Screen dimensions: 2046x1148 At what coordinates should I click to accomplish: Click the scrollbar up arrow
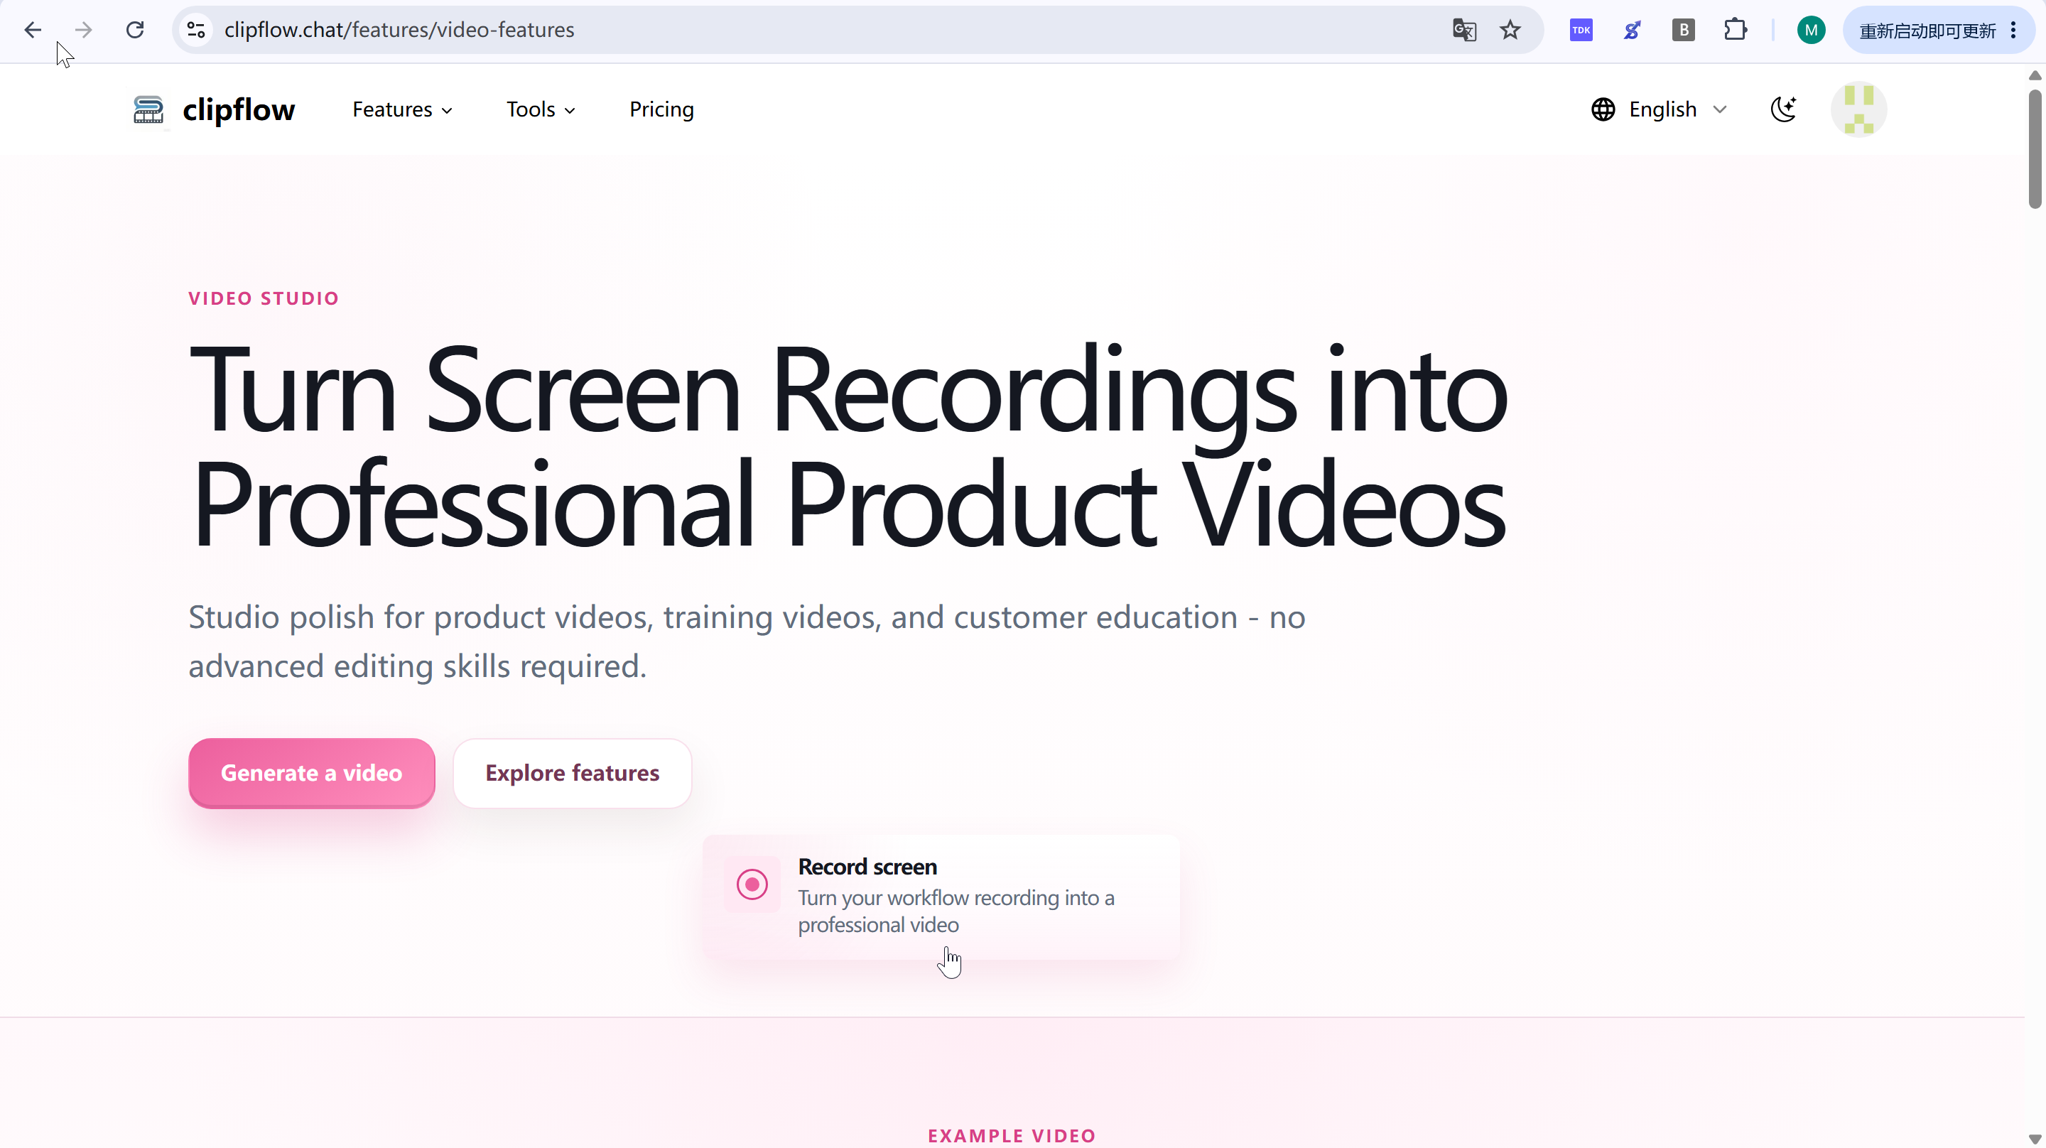[x=2035, y=75]
